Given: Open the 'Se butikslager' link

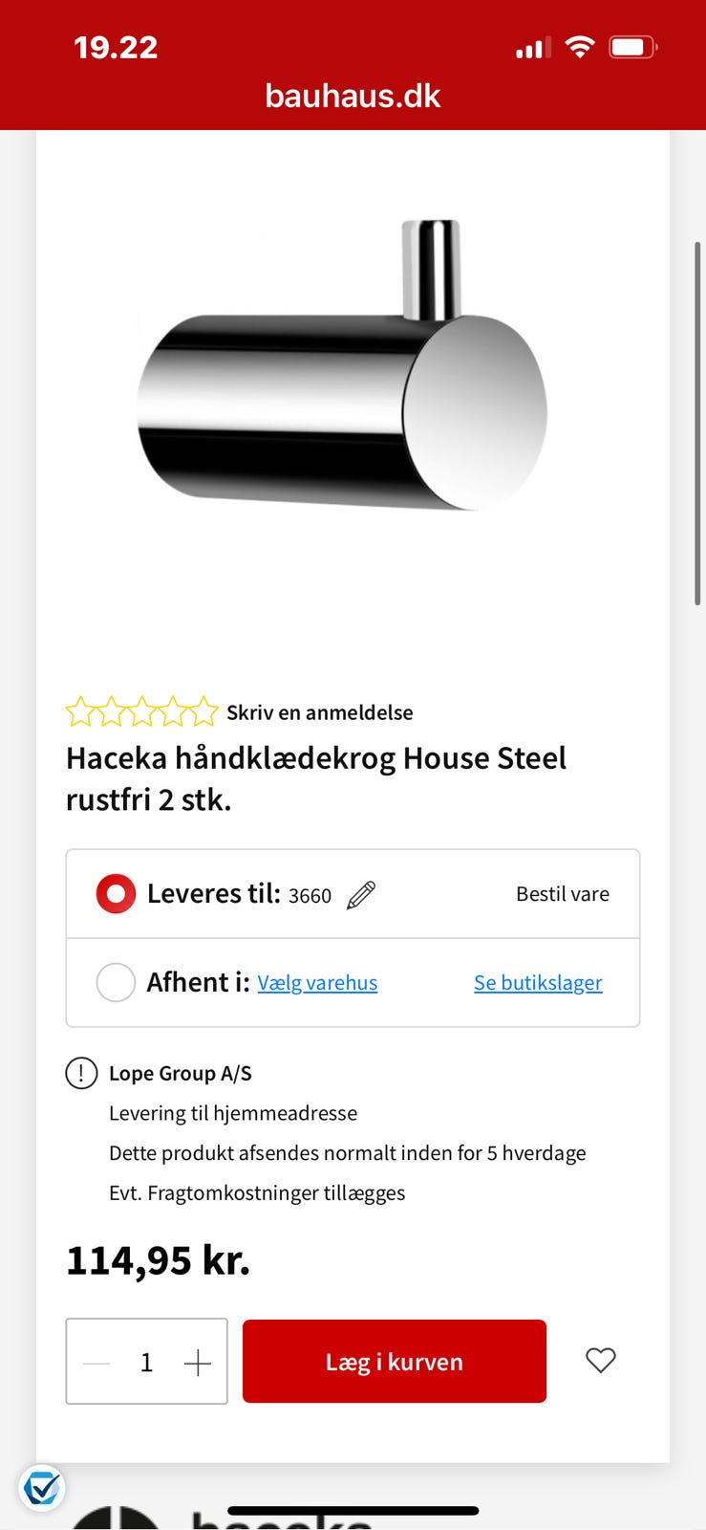Looking at the screenshot, I should [x=538, y=983].
